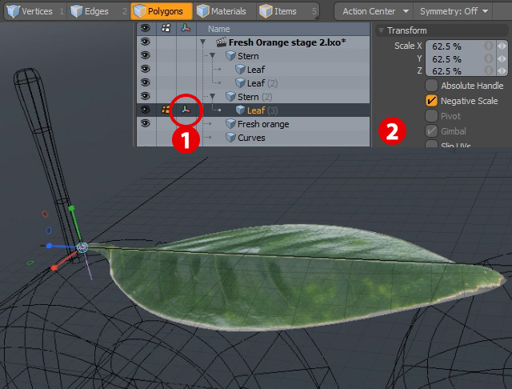Click the mesh cube icon of Fresh orange
Image resolution: width=512 pixels, height=389 pixels.
click(230, 124)
